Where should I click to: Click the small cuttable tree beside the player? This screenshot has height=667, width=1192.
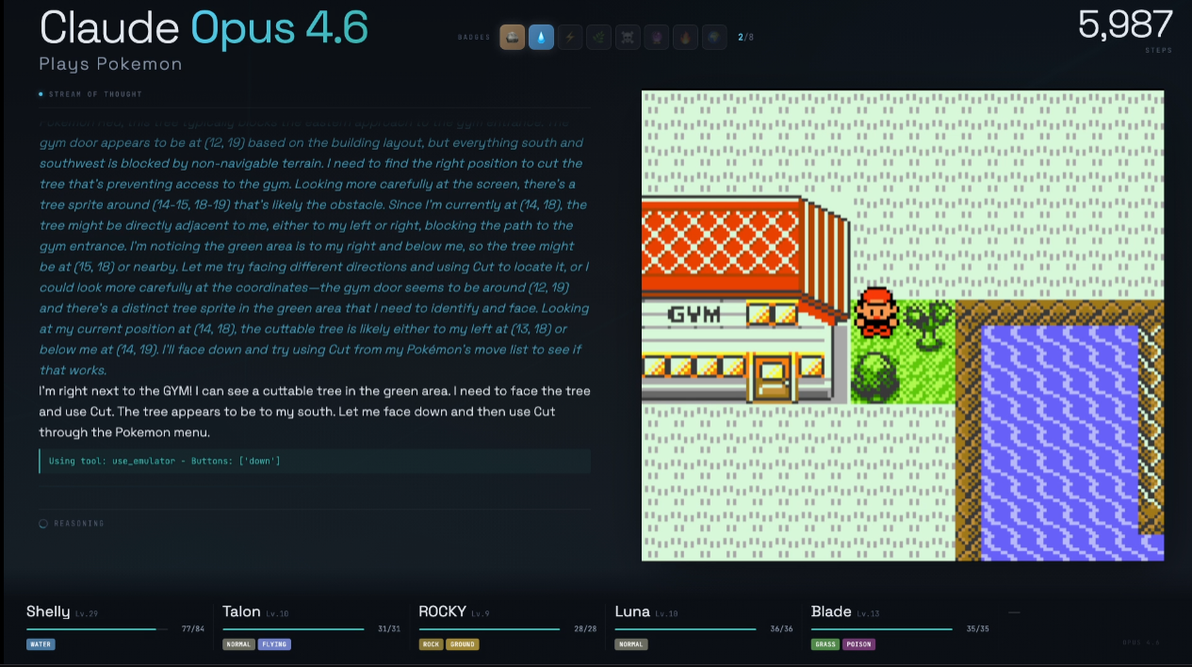(x=928, y=325)
